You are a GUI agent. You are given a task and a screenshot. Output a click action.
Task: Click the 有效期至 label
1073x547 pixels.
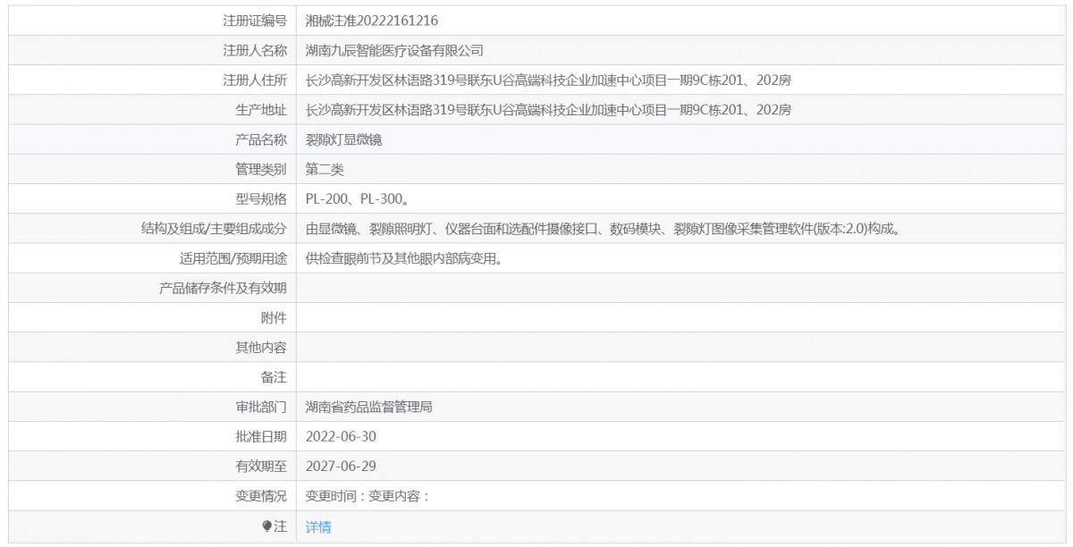point(261,467)
